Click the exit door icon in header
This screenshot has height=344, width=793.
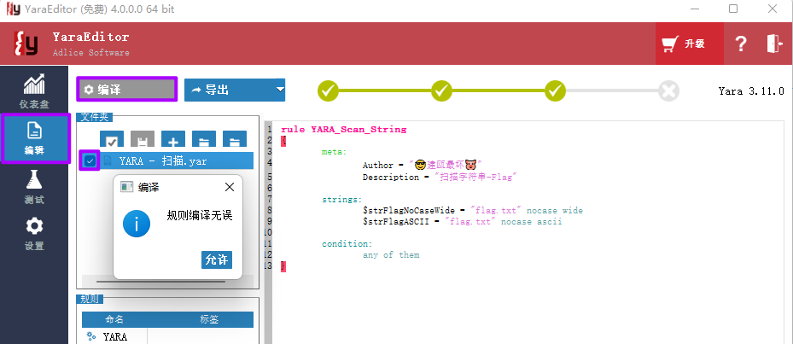pos(773,44)
